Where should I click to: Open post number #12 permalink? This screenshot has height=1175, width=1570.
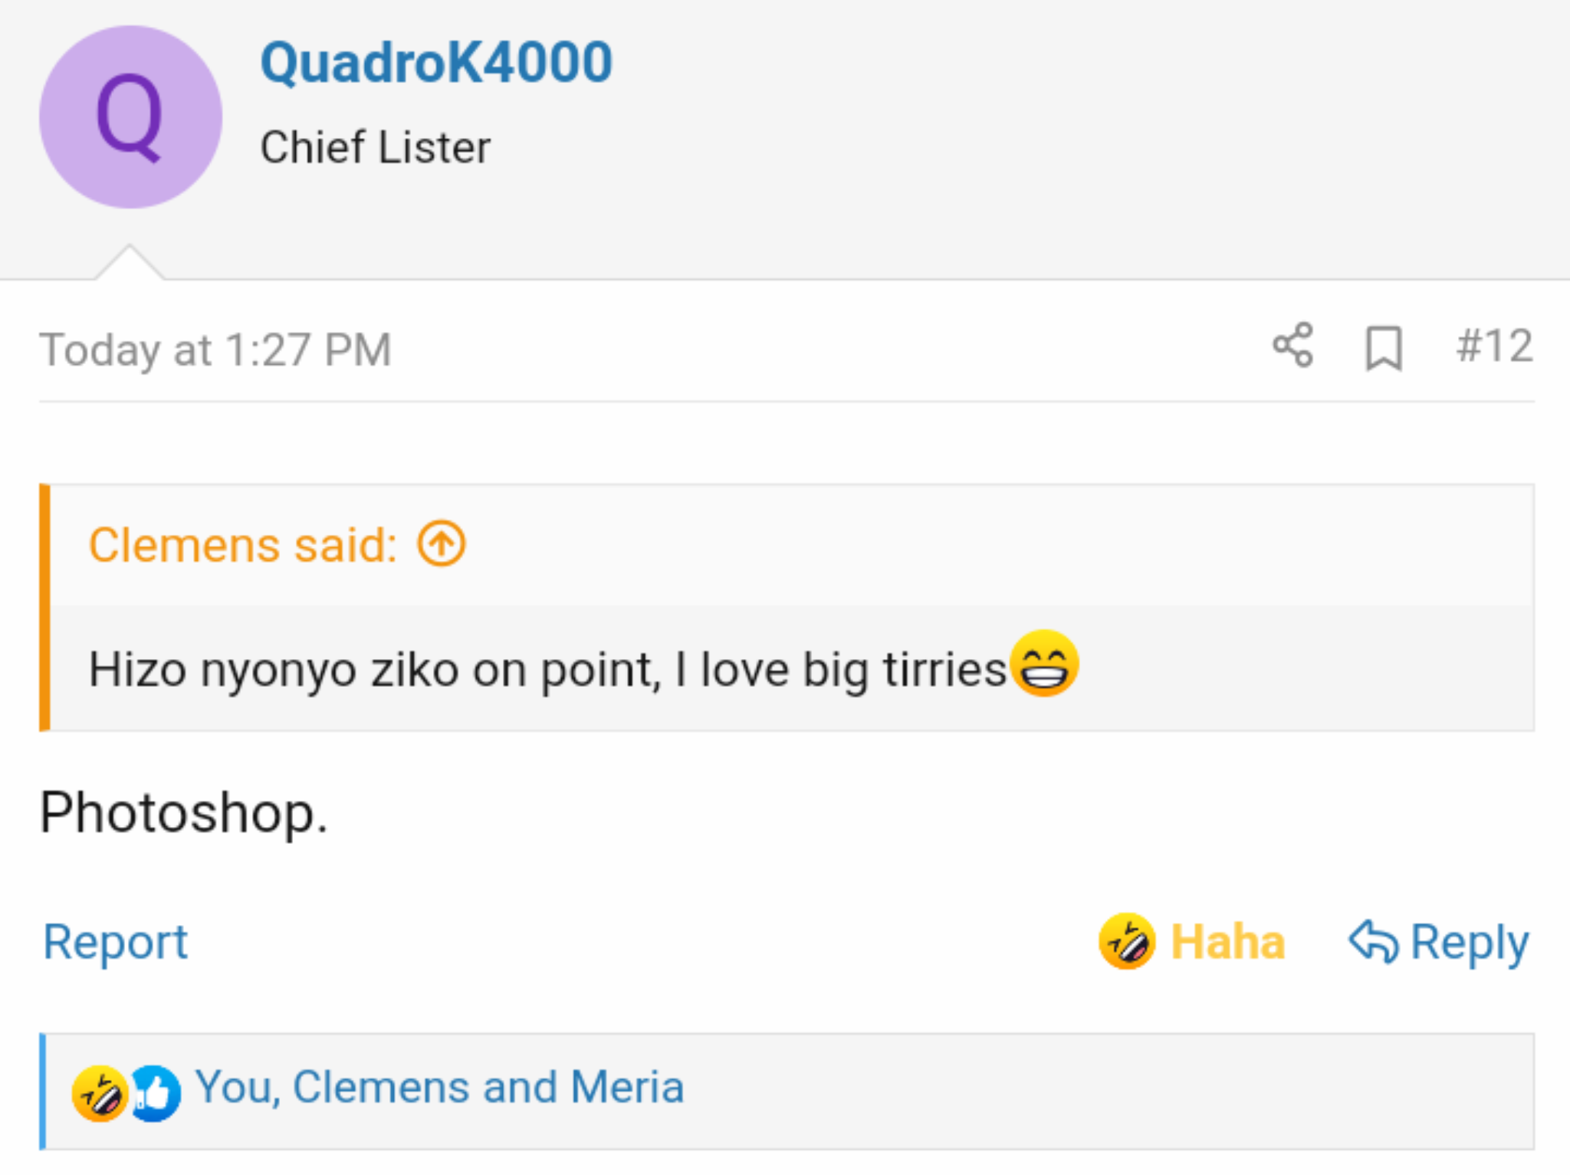pos(1494,346)
